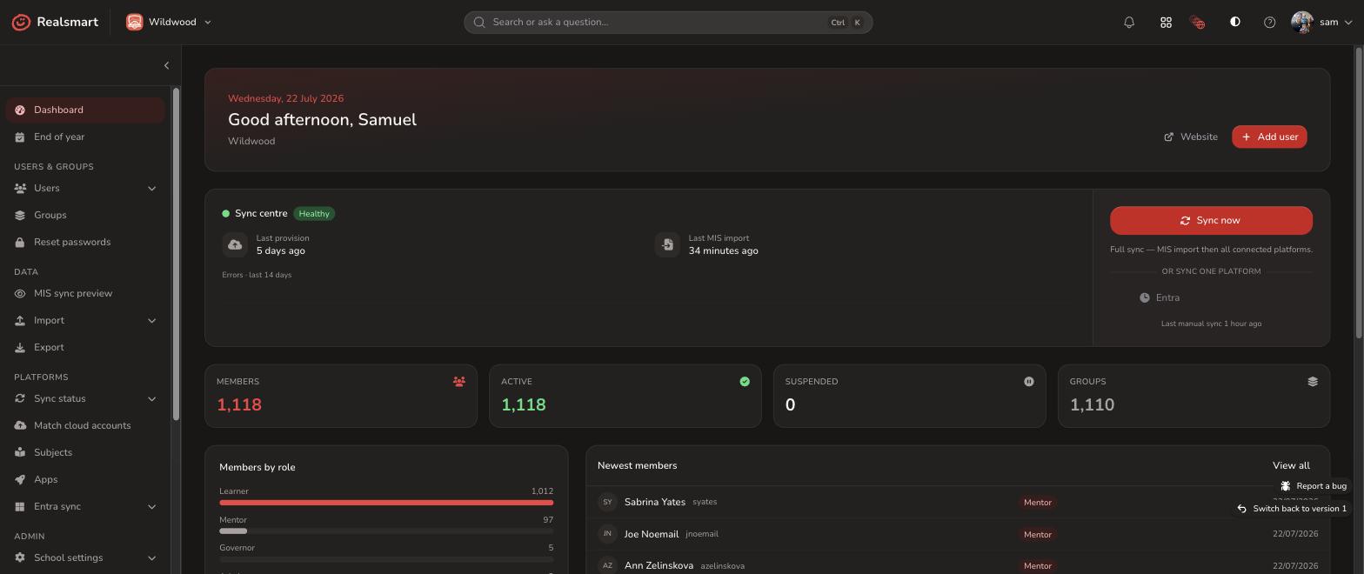The width and height of the screenshot is (1364, 574).
Task: Click the Sync now button
Action: click(1211, 220)
